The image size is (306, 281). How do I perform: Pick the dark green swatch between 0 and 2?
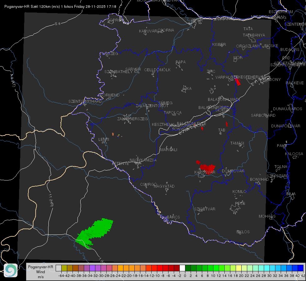pyautogui.click(x=188, y=268)
